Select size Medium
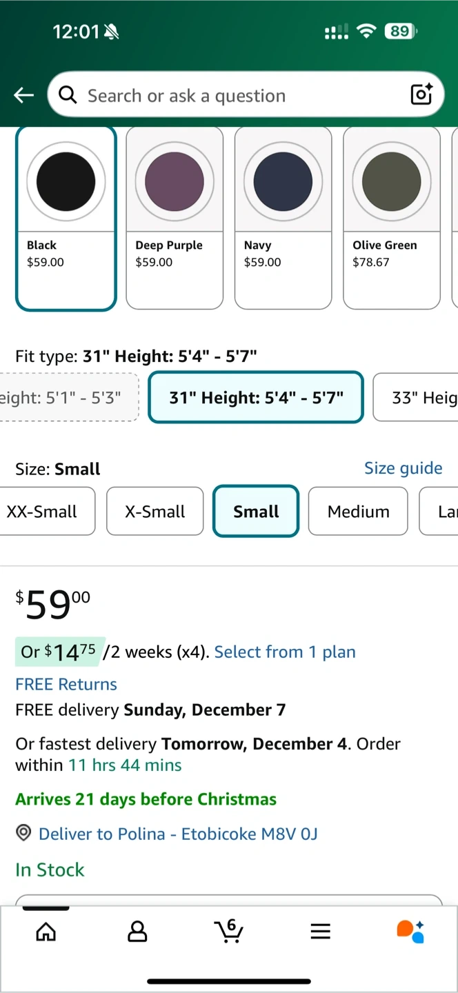Viewport: 458px width, 993px height. (358, 511)
